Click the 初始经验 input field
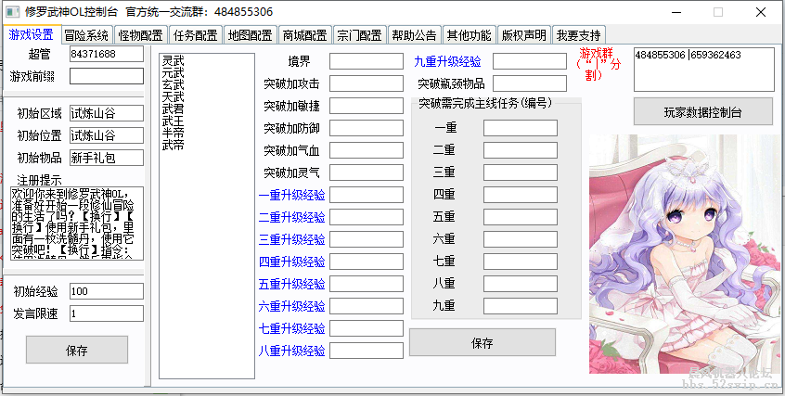The width and height of the screenshot is (785, 396). click(107, 291)
